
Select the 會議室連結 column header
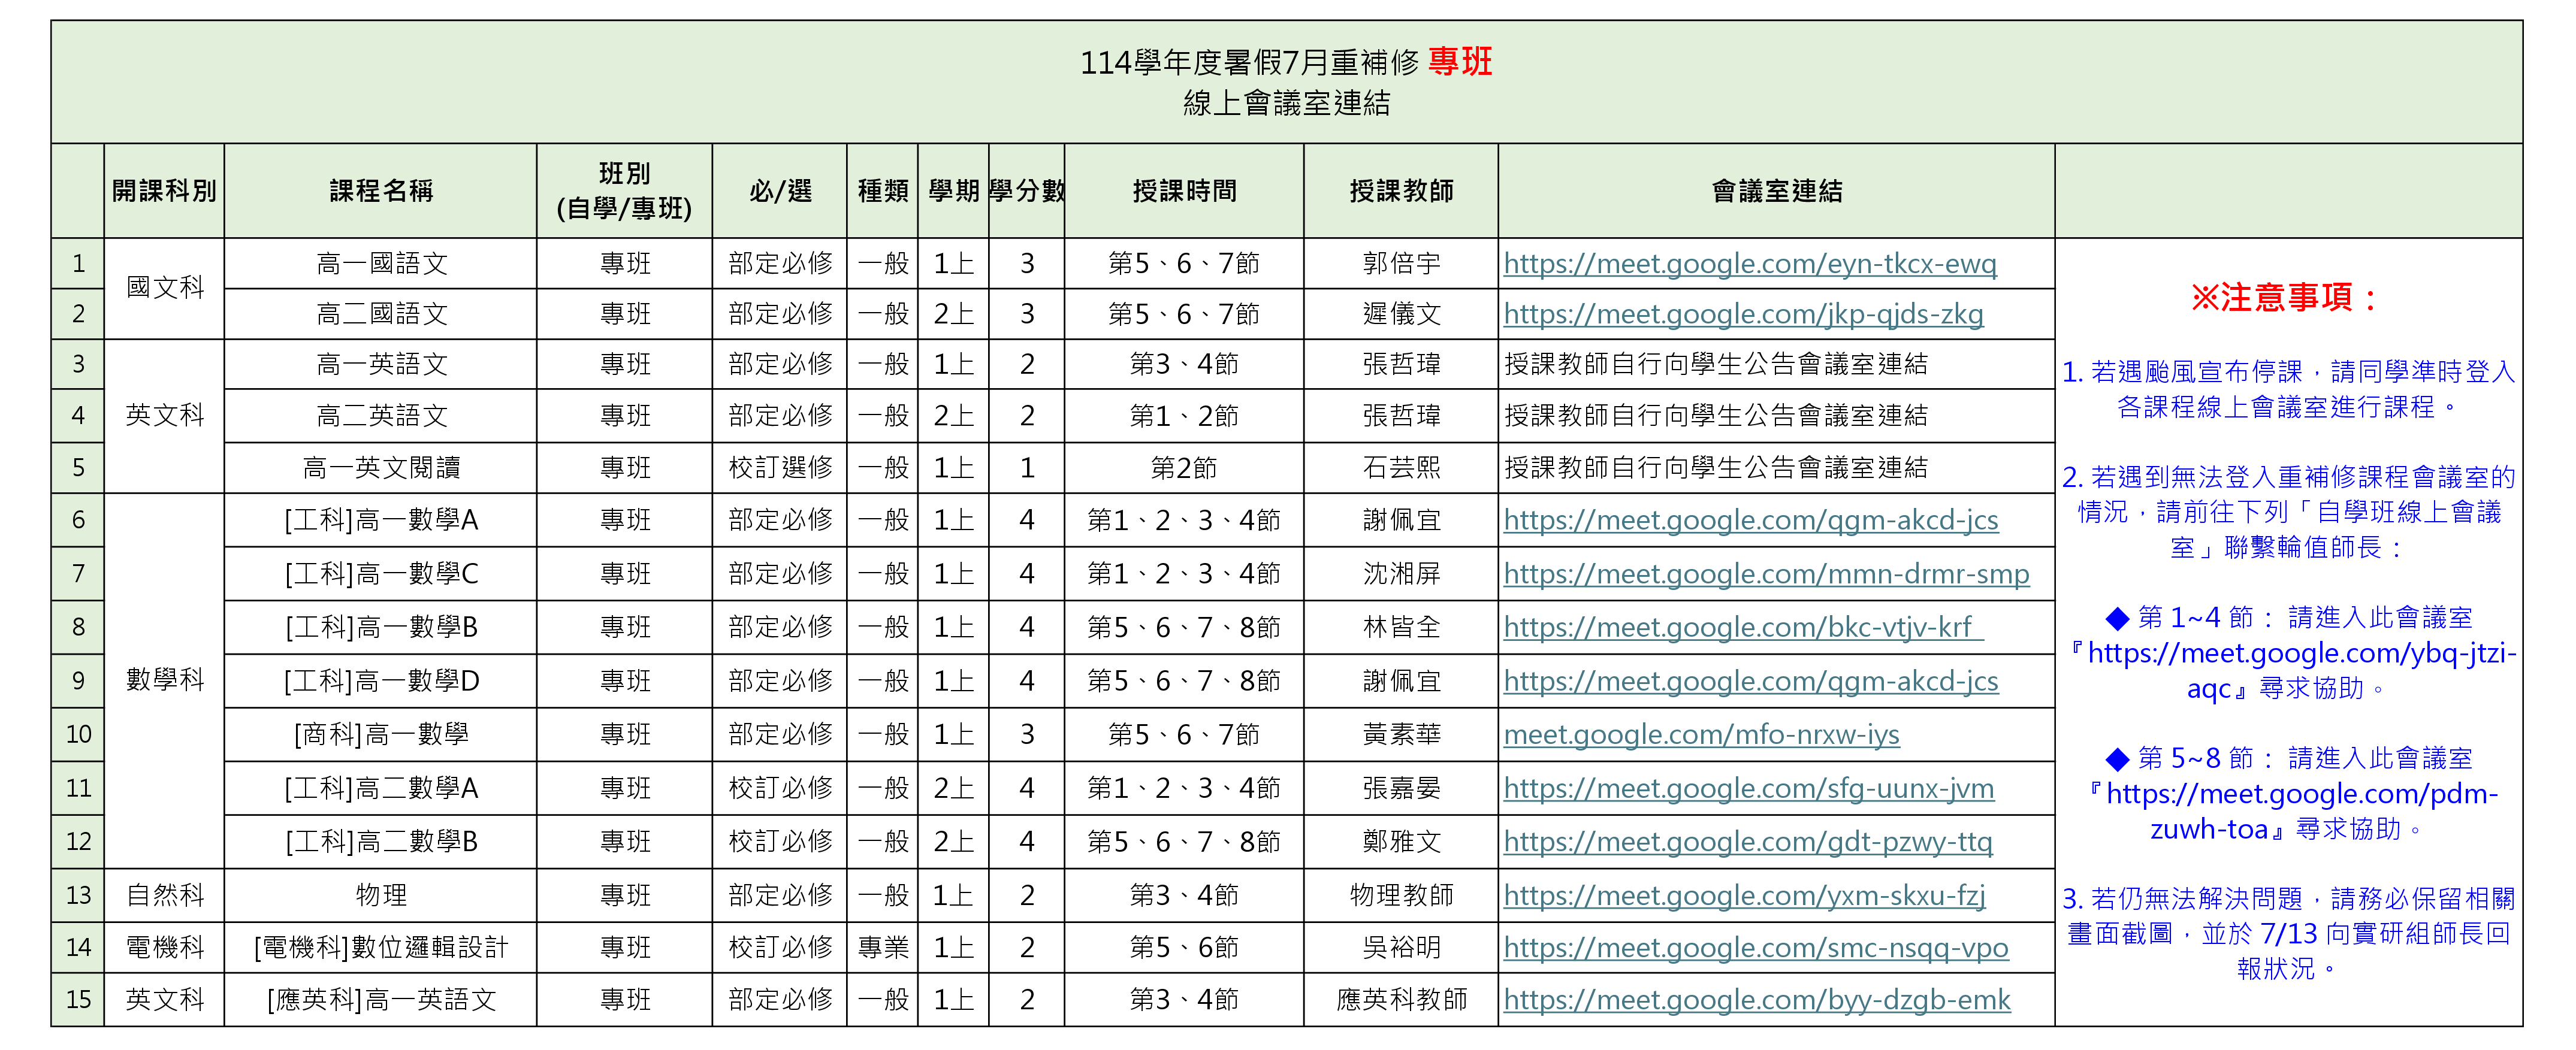[x=1776, y=191]
